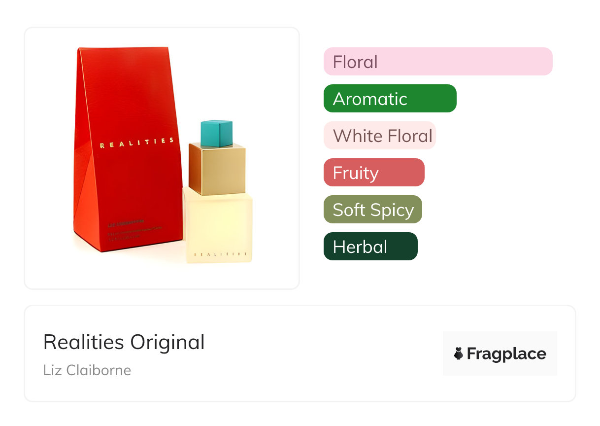The image size is (600, 426).
Task: Click the Soft Spicy accord bar
Action: [x=372, y=210]
